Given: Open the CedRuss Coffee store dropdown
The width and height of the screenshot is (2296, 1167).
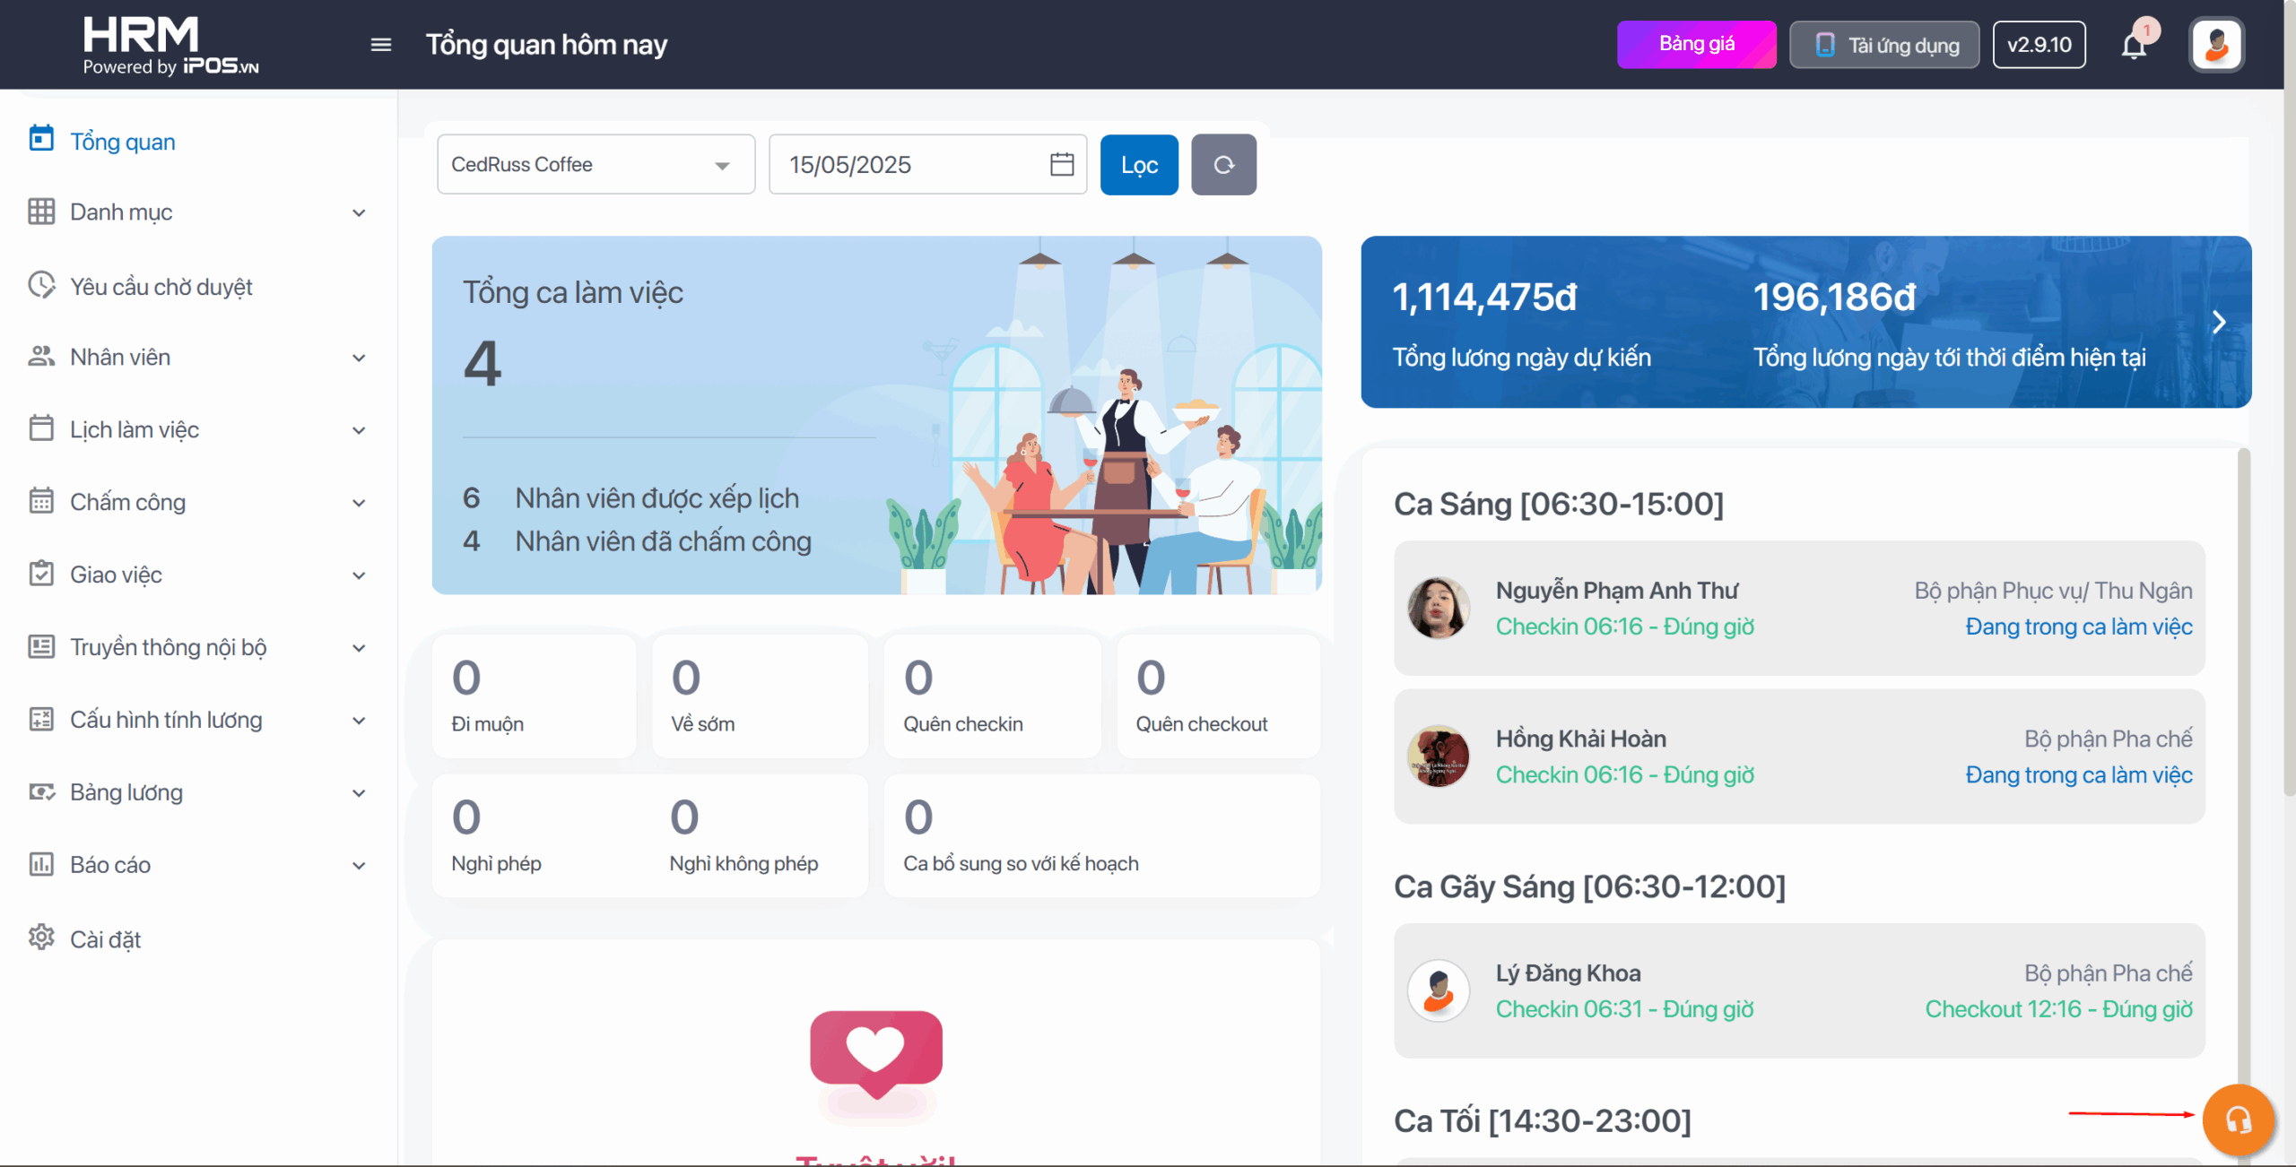Looking at the screenshot, I should coord(596,165).
